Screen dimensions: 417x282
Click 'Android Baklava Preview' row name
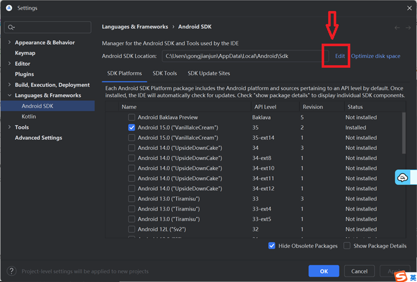[167, 117]
